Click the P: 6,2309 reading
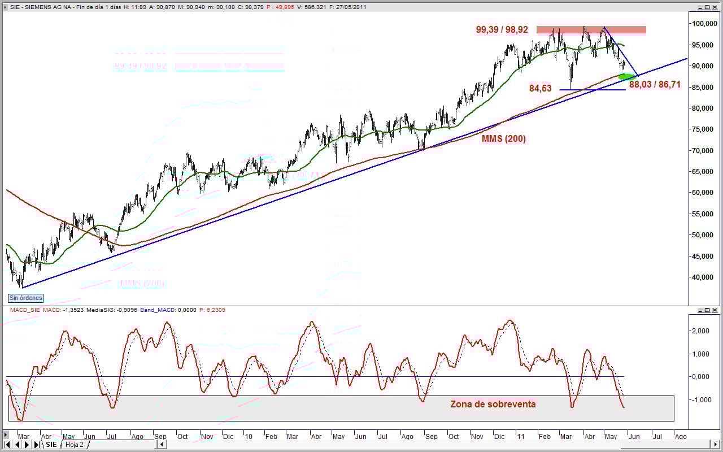Viewport: 723px width, 452px height. coord(214,310)
